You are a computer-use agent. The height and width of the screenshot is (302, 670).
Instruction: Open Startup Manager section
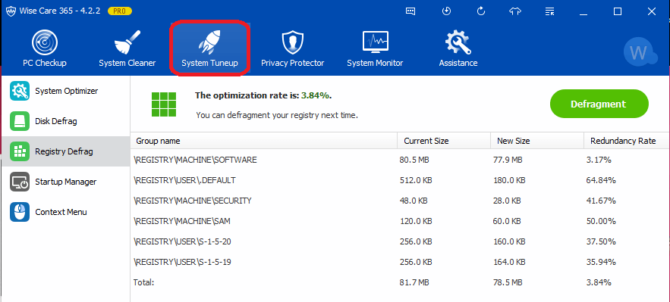[66, 182]
